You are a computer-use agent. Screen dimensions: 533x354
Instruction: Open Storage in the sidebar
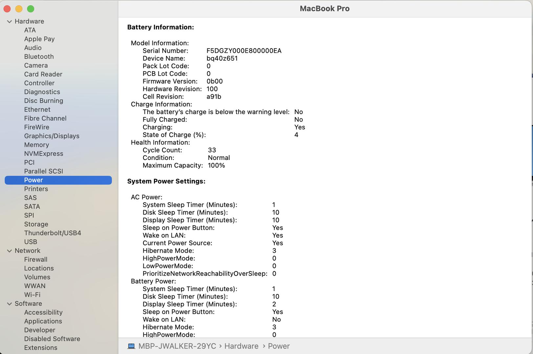[x=36, y=225]
